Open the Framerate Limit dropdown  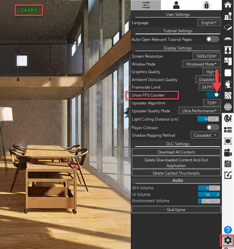[x=209, y=87]
